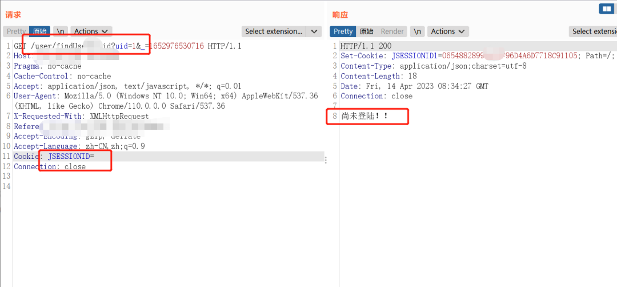
Task: Switch request view to Pretty tab
Action: (16, 31)
